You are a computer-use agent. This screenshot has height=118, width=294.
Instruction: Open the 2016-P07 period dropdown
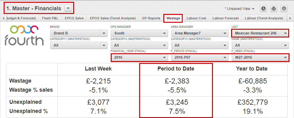coord(200,57)
